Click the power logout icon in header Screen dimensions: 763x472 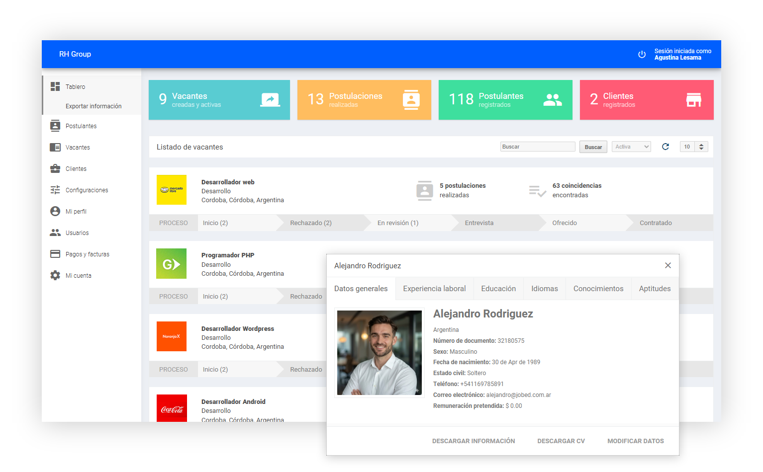tap(642, 54)
